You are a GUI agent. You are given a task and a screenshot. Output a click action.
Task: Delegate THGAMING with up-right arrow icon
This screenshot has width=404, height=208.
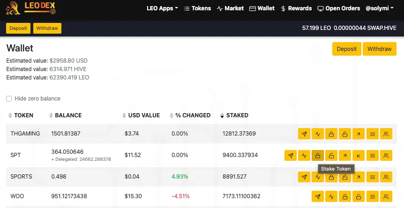[359, 134]
